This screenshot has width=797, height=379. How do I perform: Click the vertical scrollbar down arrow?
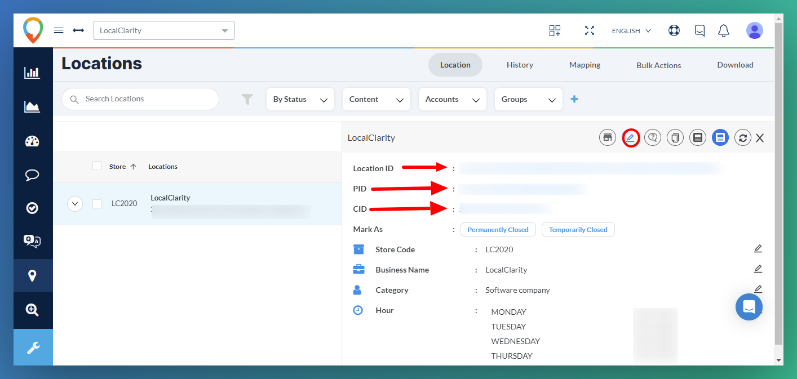point(779,360)
